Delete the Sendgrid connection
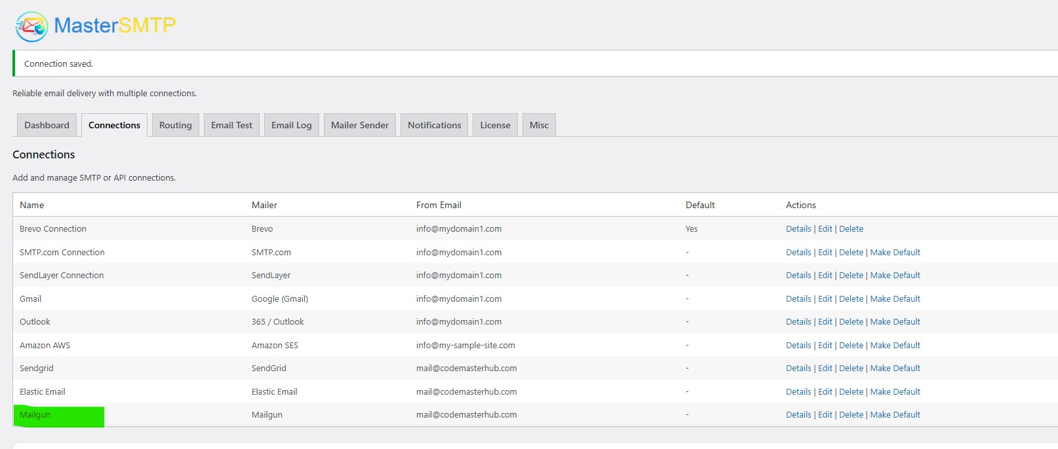The image size is (1058, 449). [851, 368]
